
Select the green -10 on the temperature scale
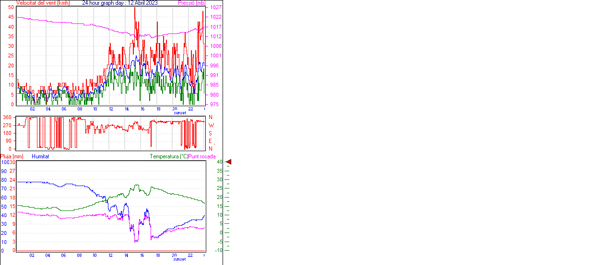pos(218,250)
